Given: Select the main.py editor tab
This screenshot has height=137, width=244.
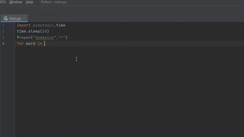Looking at the screenshot, I should (14, 18).
